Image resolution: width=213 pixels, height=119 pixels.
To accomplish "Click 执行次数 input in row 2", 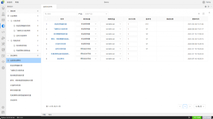I will (x=132, y=29).
